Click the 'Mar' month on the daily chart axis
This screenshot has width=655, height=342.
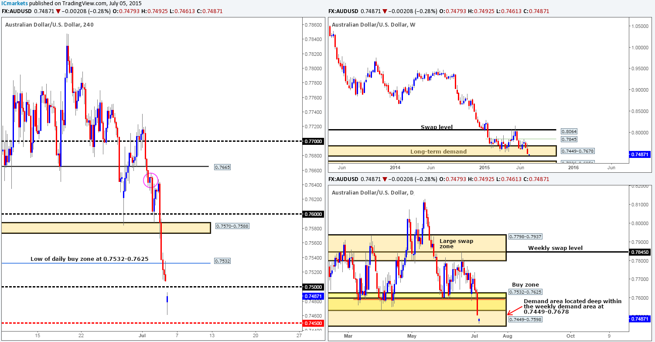348,336
